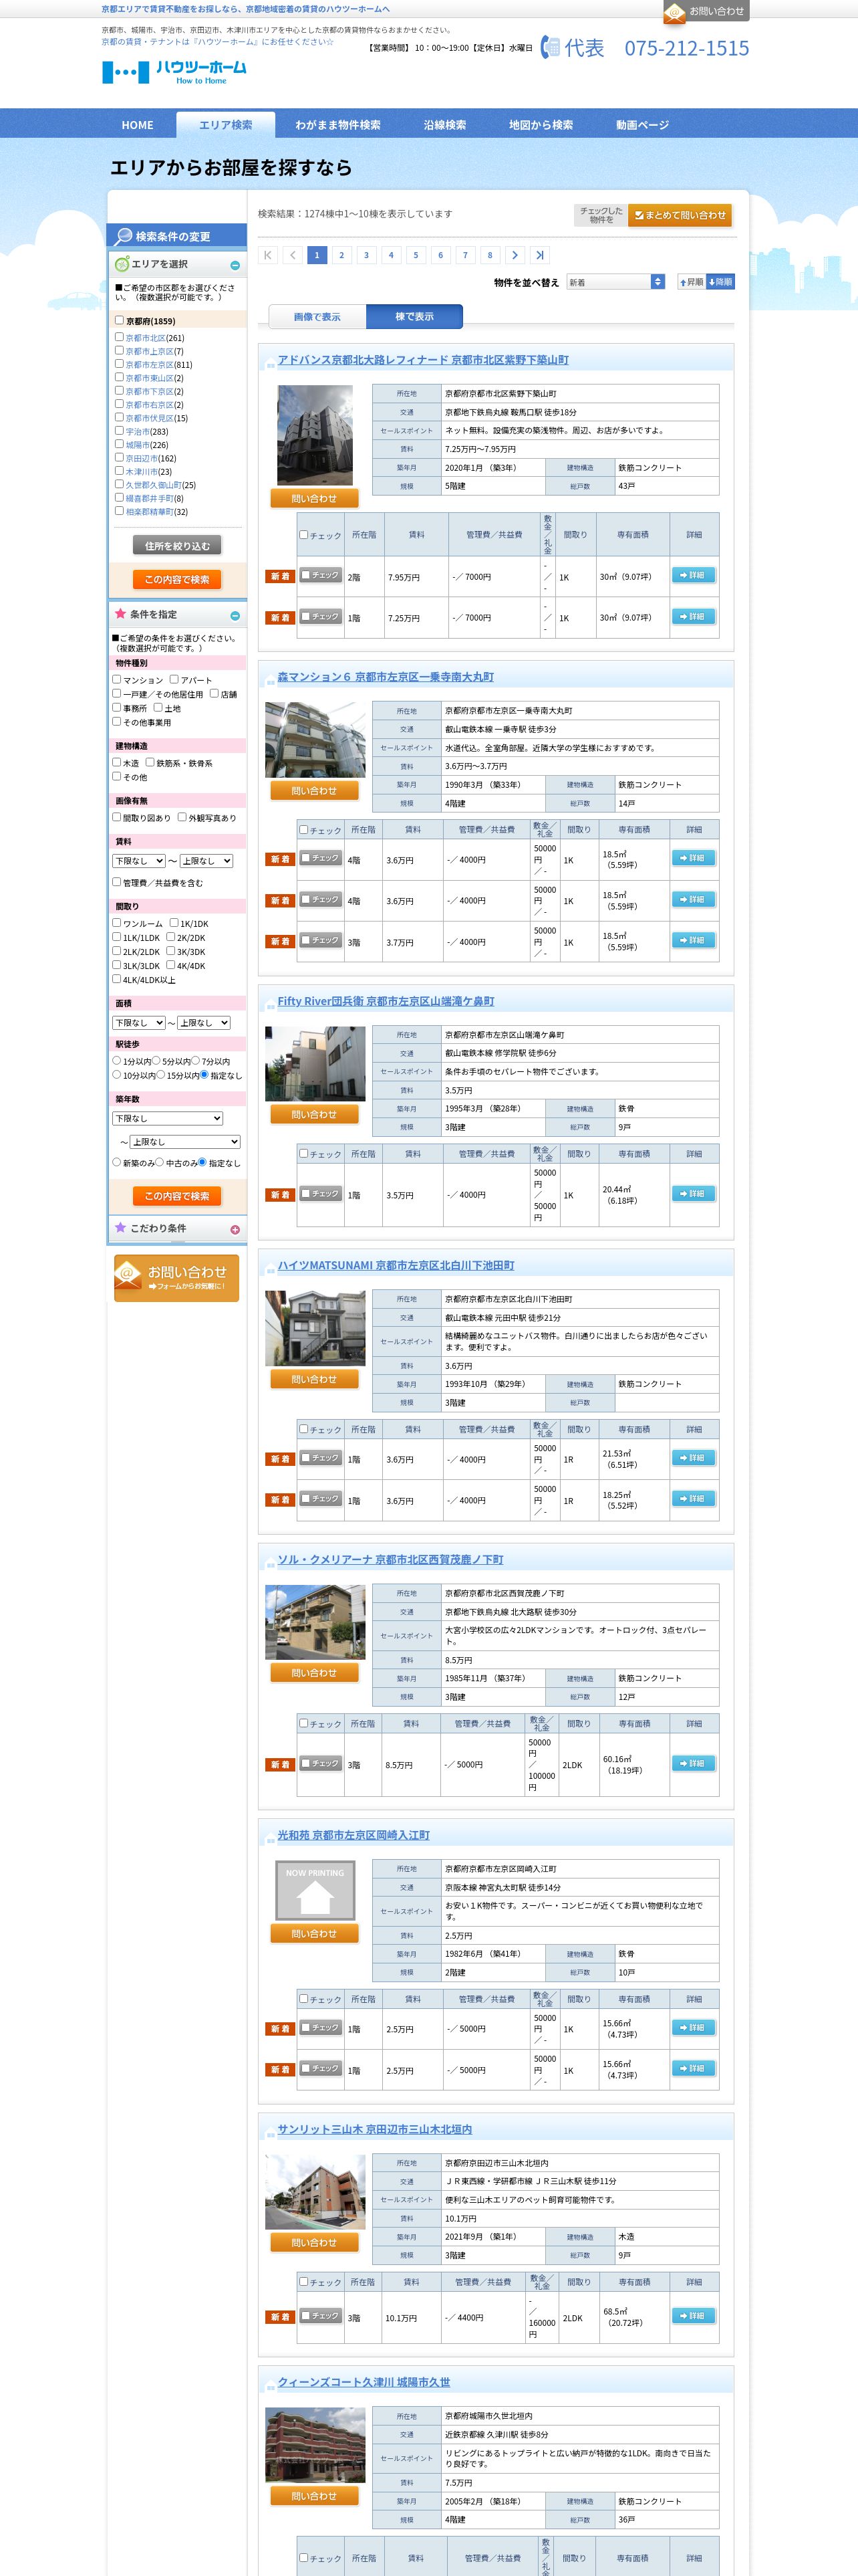Click the チェック button on the 7.95万円 row
Viewport: 858px width, 2576px height.
click(321, 575)
